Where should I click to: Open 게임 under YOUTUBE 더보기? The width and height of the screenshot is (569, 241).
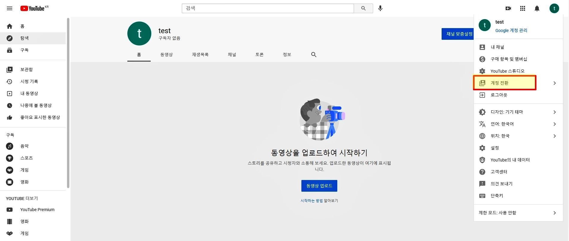click(33, 234)
